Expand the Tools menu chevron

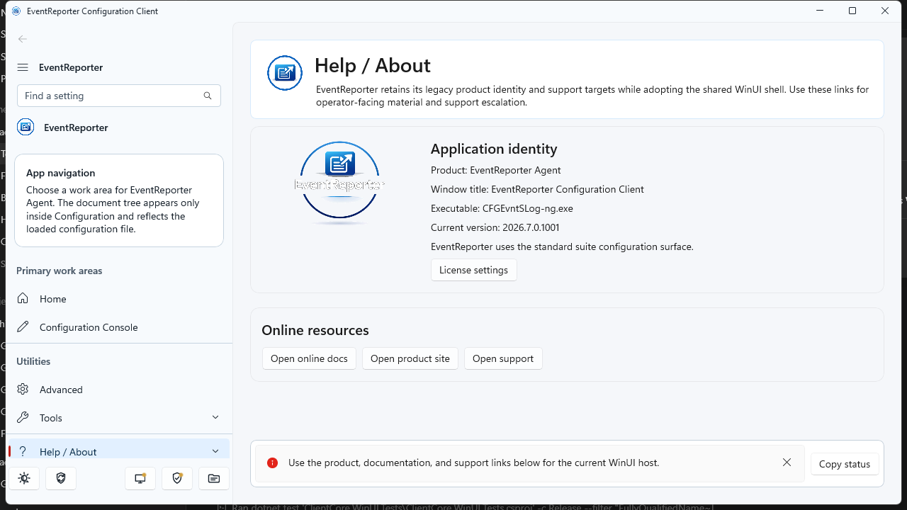[215, 417]
